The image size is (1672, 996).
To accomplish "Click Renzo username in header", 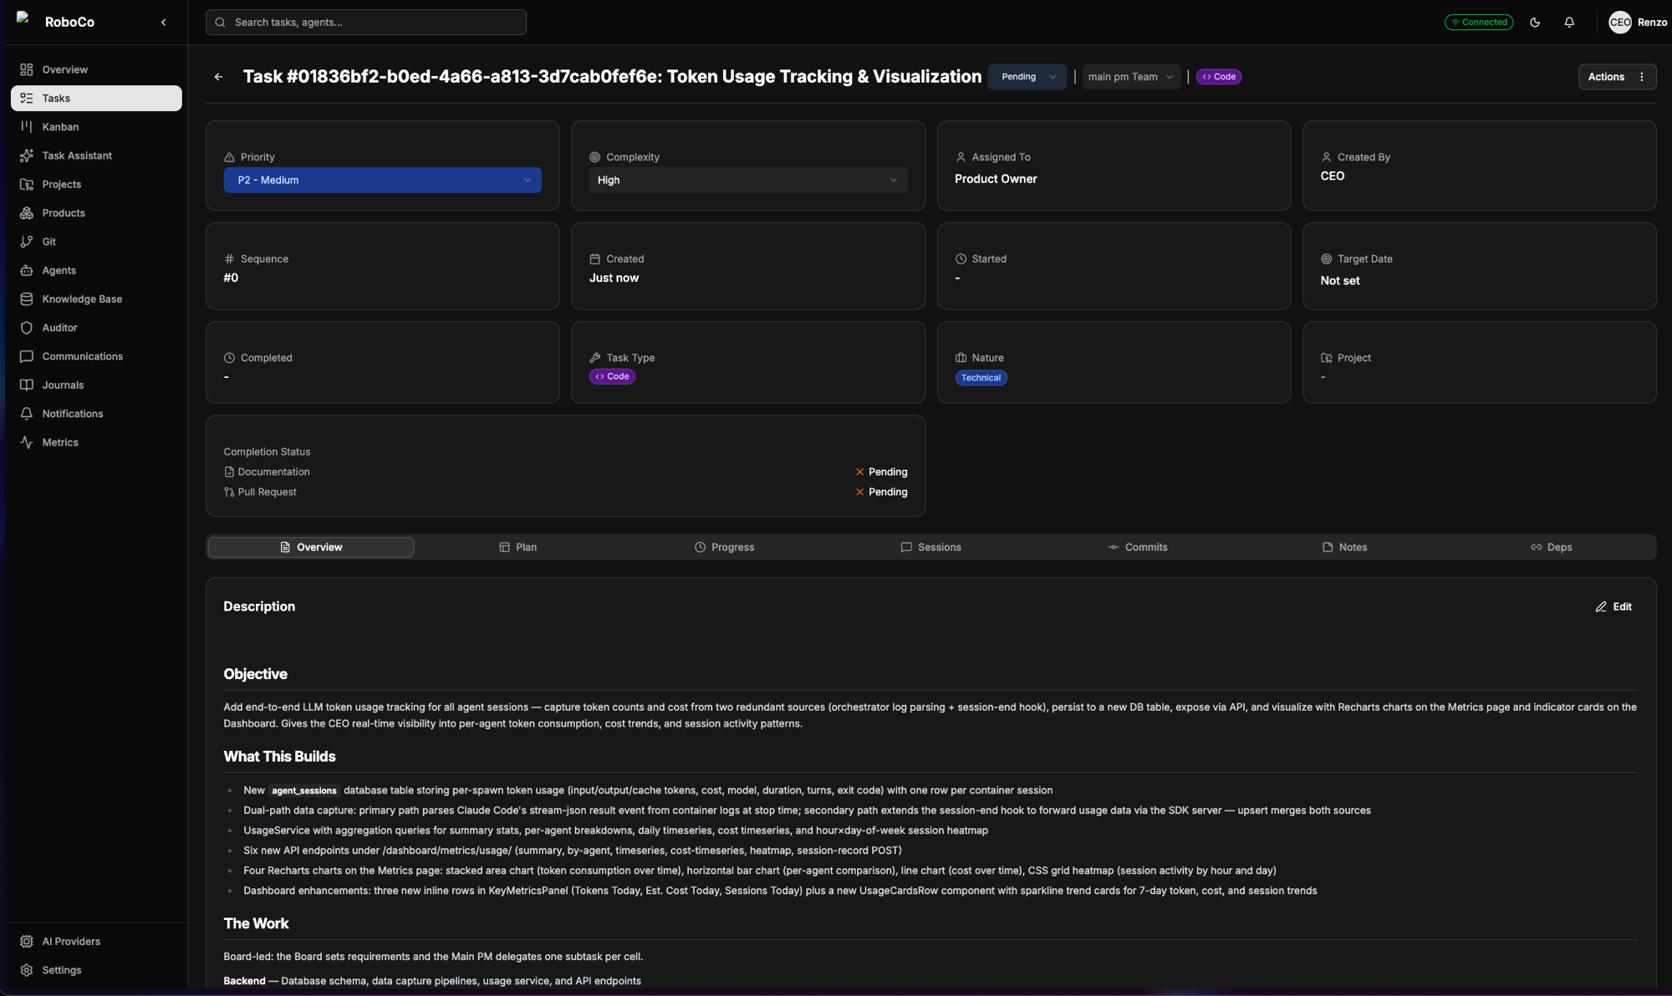I will [x=1652, y=23].
